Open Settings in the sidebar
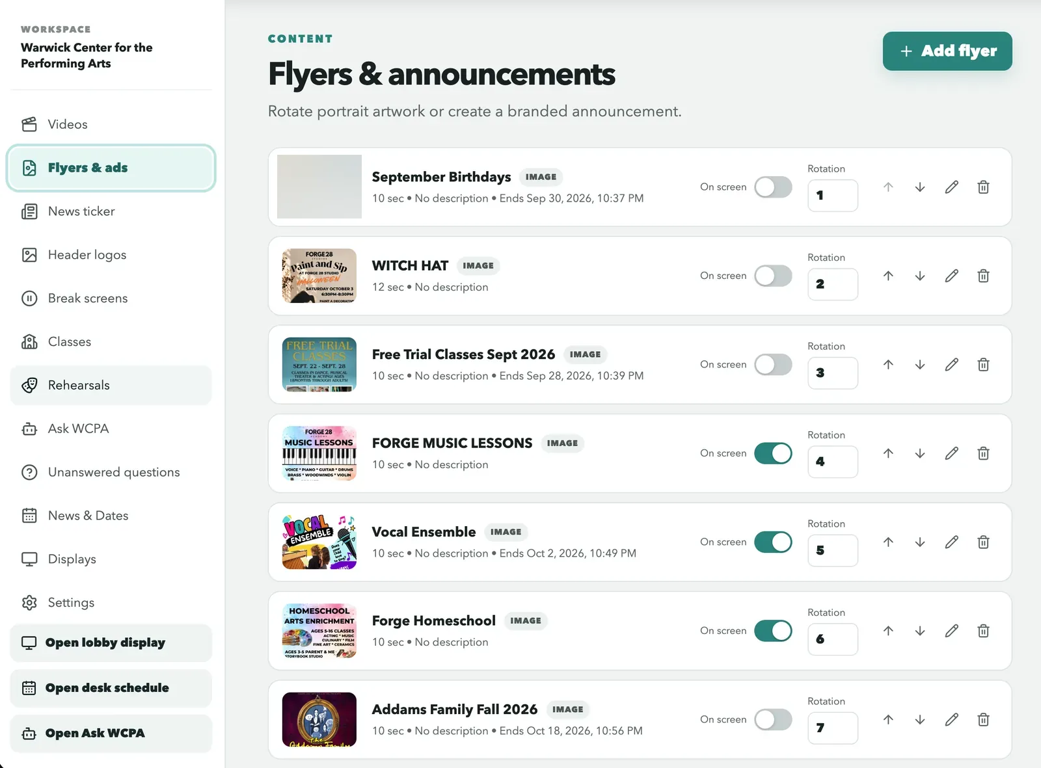Image resolution: width=1041 pixels, height=768 pixels. coord(111,603)
